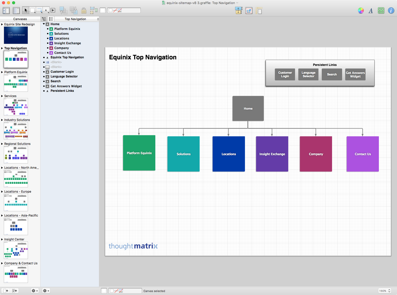Start presentation with play icon
Image resolution: width=397 pixels, height=295 pixels.
click(x=53, y=10)
